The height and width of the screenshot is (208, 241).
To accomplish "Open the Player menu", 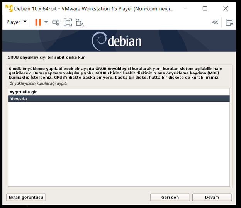I will (x=16, y=22).
